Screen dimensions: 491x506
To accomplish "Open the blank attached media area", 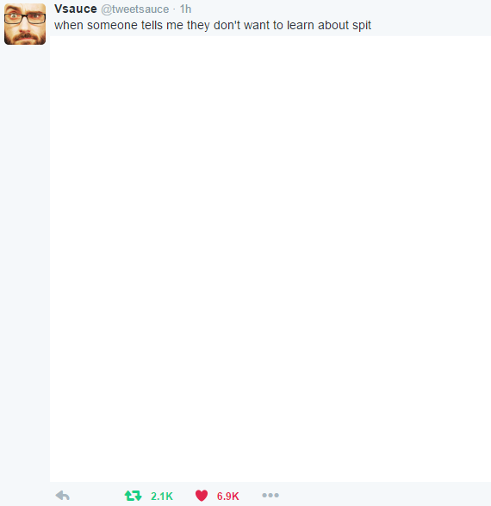I will click(270, 259).
